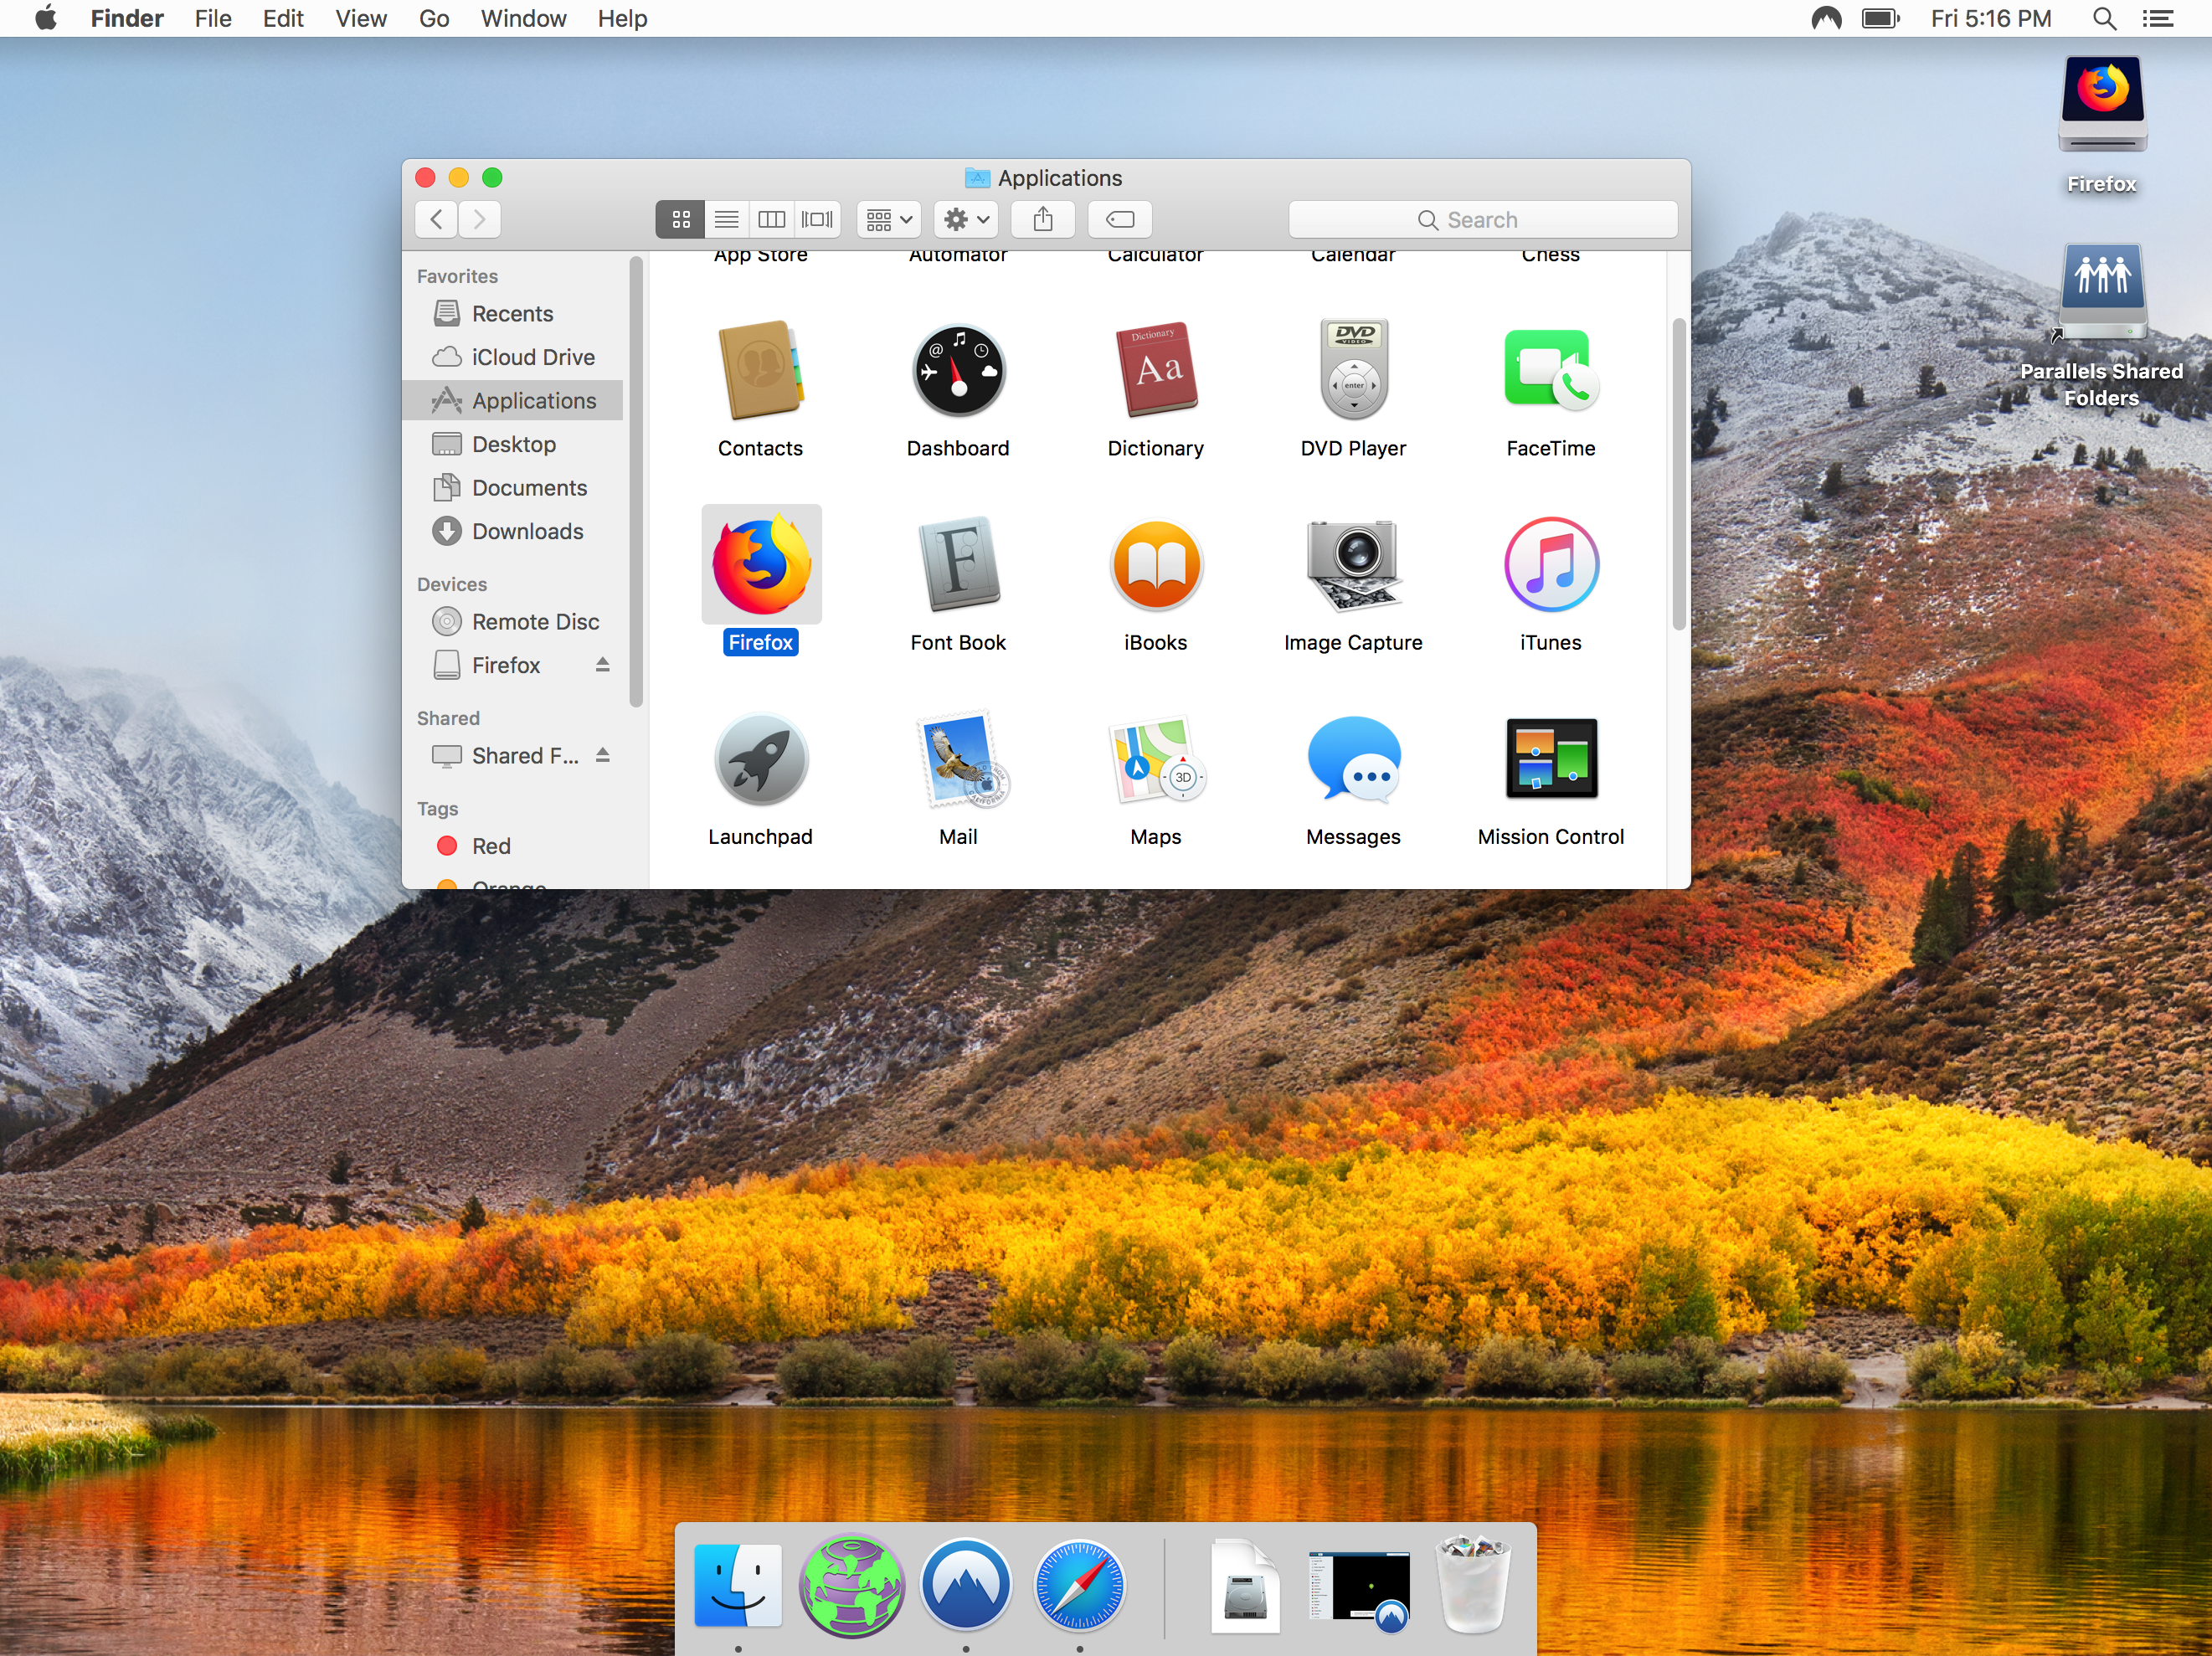Select Applications in the sidebar

pyautogui.click(x=513, y=400)
